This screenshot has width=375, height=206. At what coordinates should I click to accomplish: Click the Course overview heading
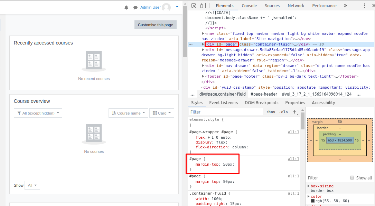[x=32, y=101]
